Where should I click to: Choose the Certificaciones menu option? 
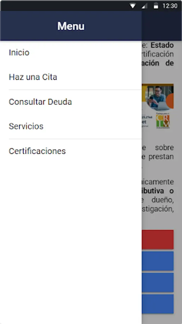(71, 151)
